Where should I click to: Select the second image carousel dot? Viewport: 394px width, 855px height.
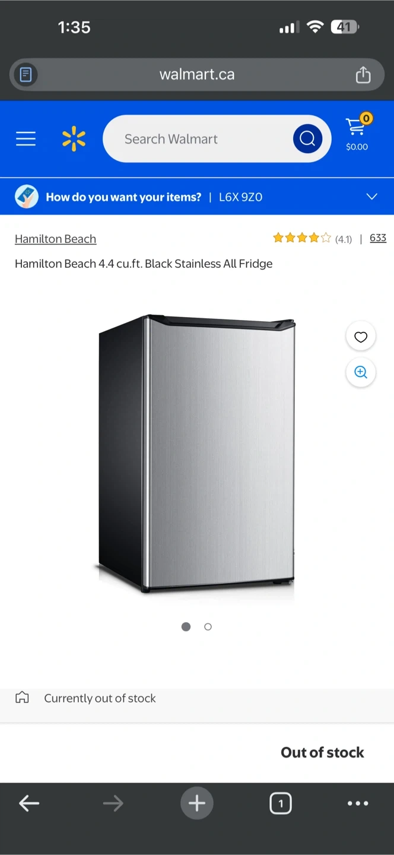[x=208, y=626]
